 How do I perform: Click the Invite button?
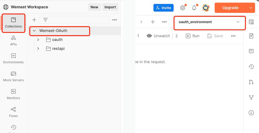pyautogui.click(x=164, y=8)
